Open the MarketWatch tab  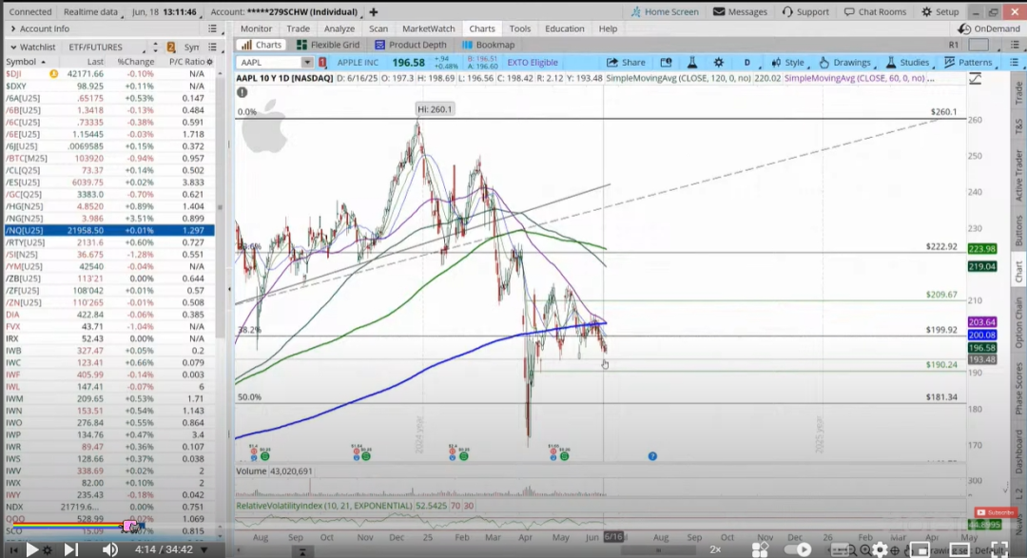428,29
